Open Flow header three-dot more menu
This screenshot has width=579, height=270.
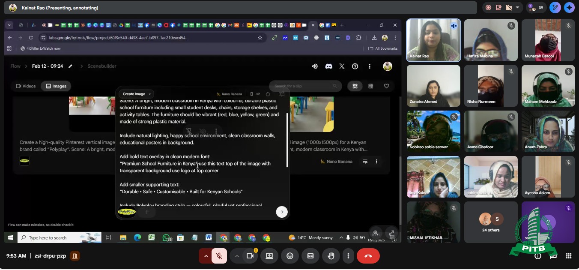click(x=370, y=66)
